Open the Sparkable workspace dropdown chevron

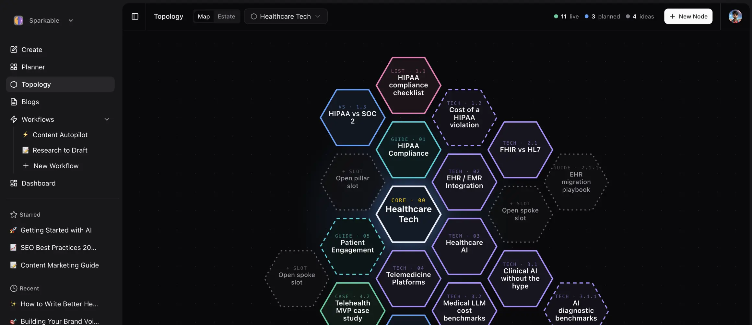tap(71, 21)
